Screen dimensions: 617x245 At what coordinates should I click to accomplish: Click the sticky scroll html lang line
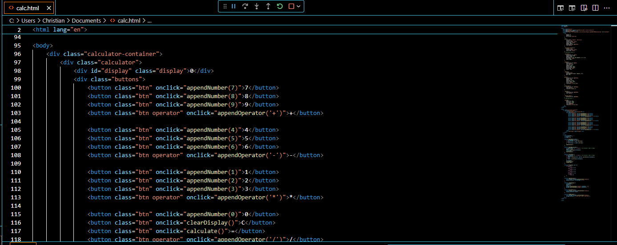tap(60, 30)
